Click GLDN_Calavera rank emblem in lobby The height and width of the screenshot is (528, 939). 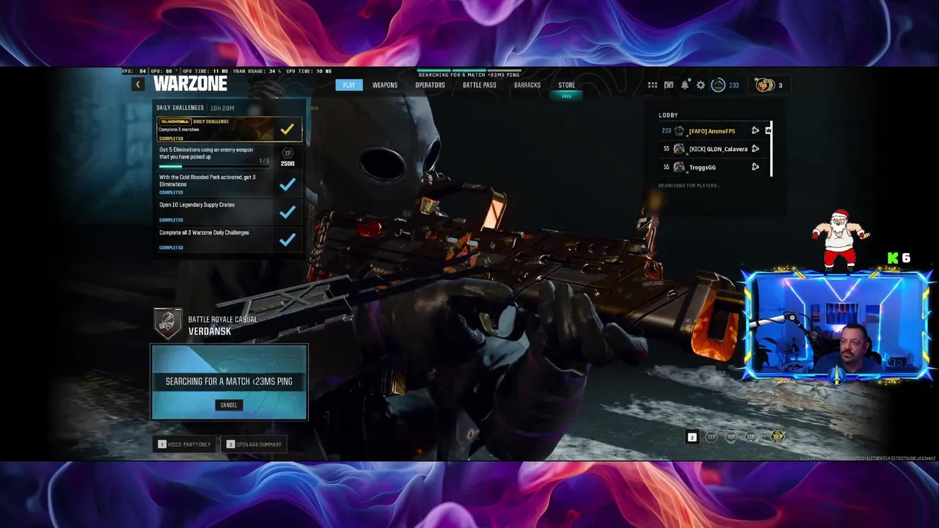click(x=679, y=149)
